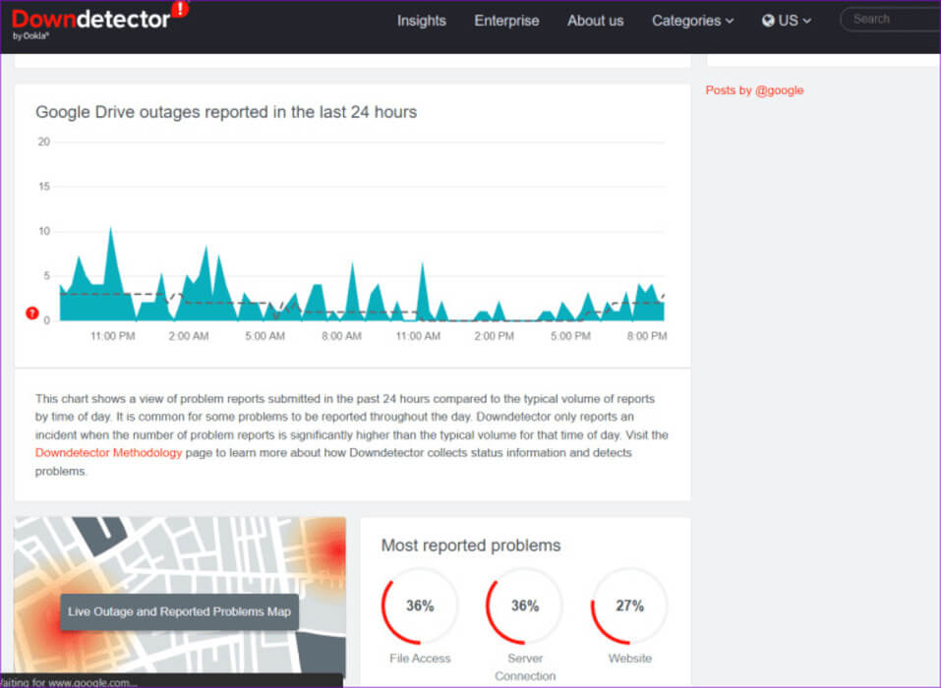This screenshot has height=688, width=941.
Task: Click the red alert badge on the logo
Action: coord(180,9)
